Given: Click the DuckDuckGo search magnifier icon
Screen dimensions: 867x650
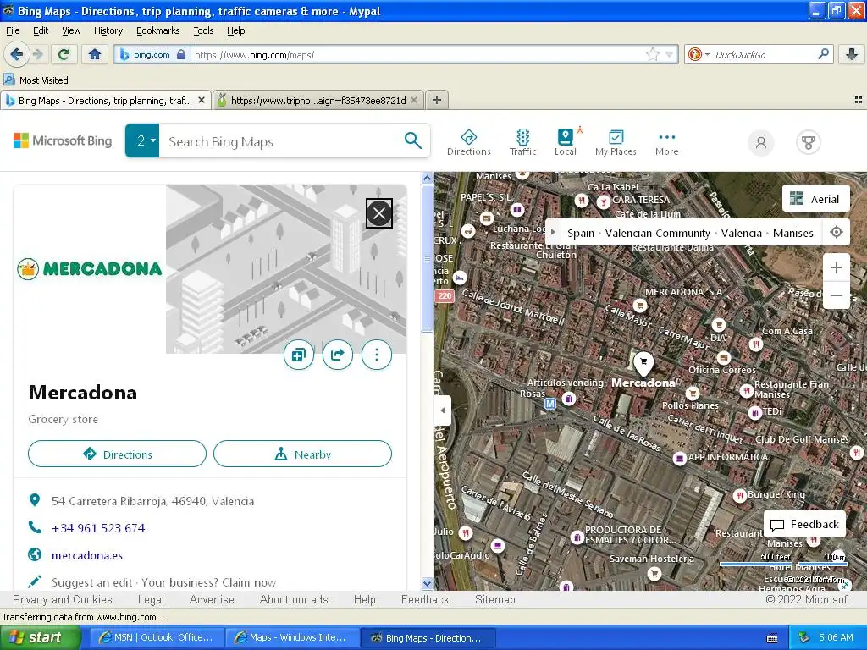Looking at the screenshot, I should pyautogui.click(x=823, y=54).
